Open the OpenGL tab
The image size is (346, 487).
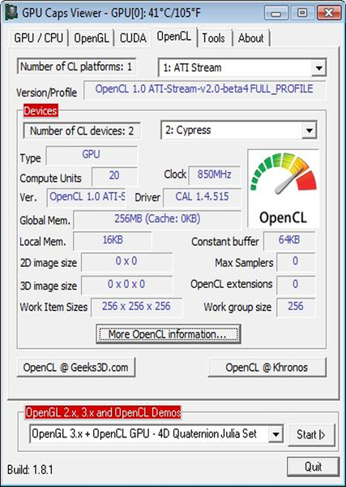tap(92, 38)
